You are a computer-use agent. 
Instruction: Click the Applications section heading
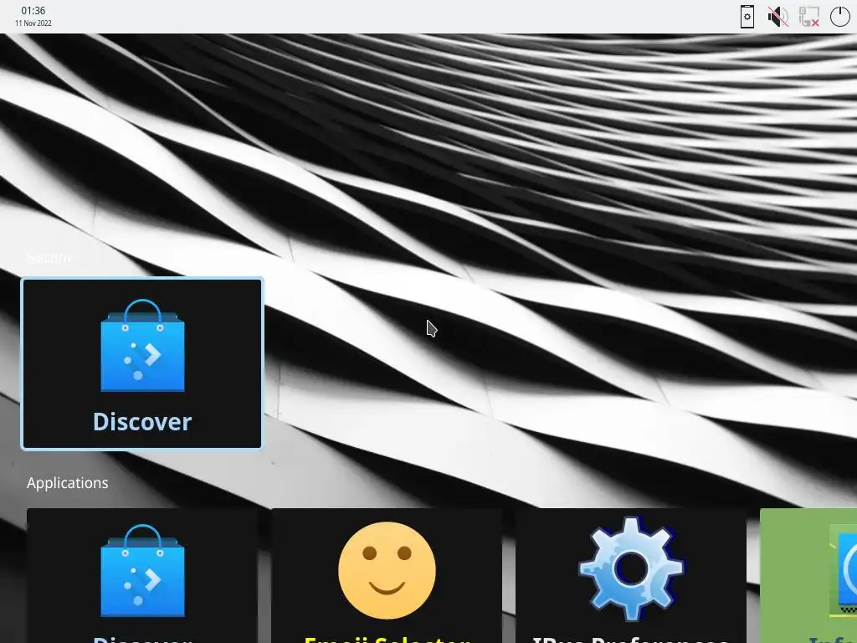coord(67,483)
